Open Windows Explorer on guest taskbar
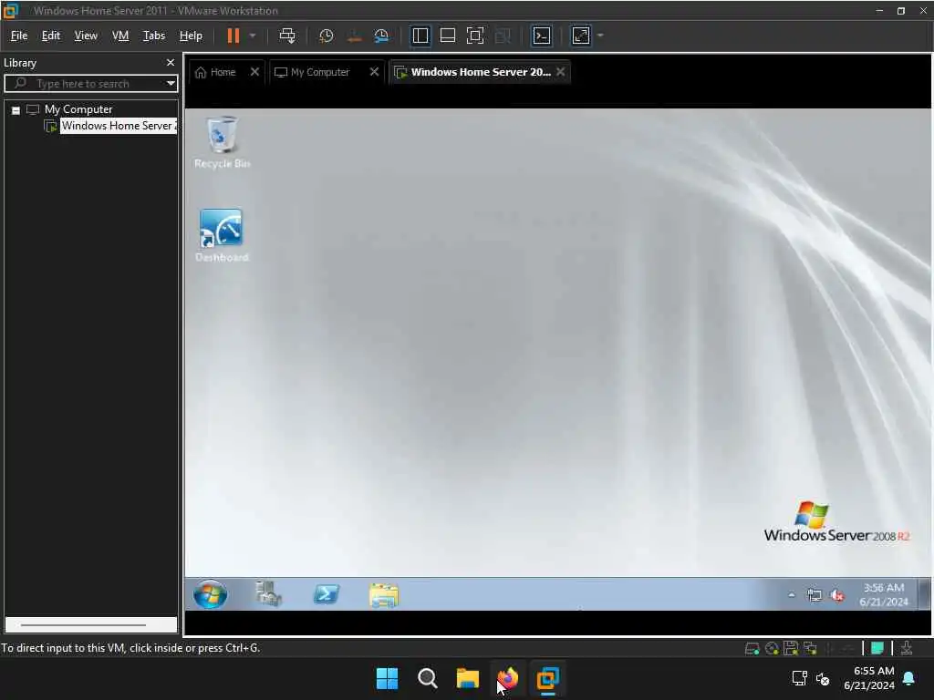Viewport: 934px width, 700px height. click(384, 594)
